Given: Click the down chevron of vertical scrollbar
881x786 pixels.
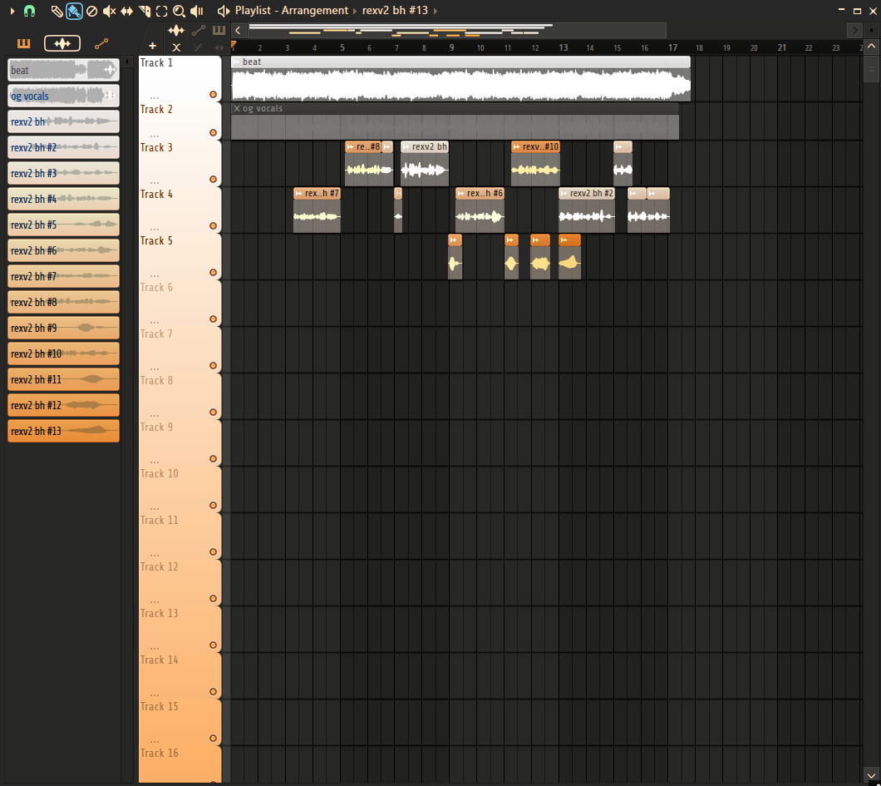Looking at the screenshot, I should (872, 776).
